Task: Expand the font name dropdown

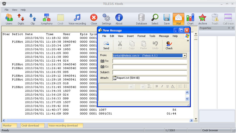Action: tap(131, 86)
